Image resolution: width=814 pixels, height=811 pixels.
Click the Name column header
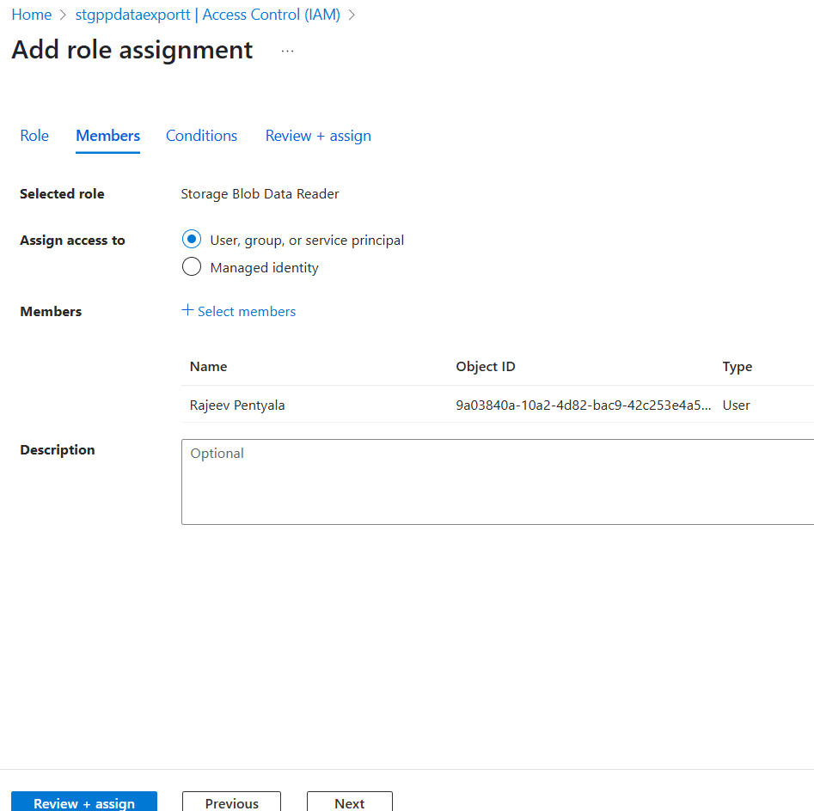(x=209, y=366)
